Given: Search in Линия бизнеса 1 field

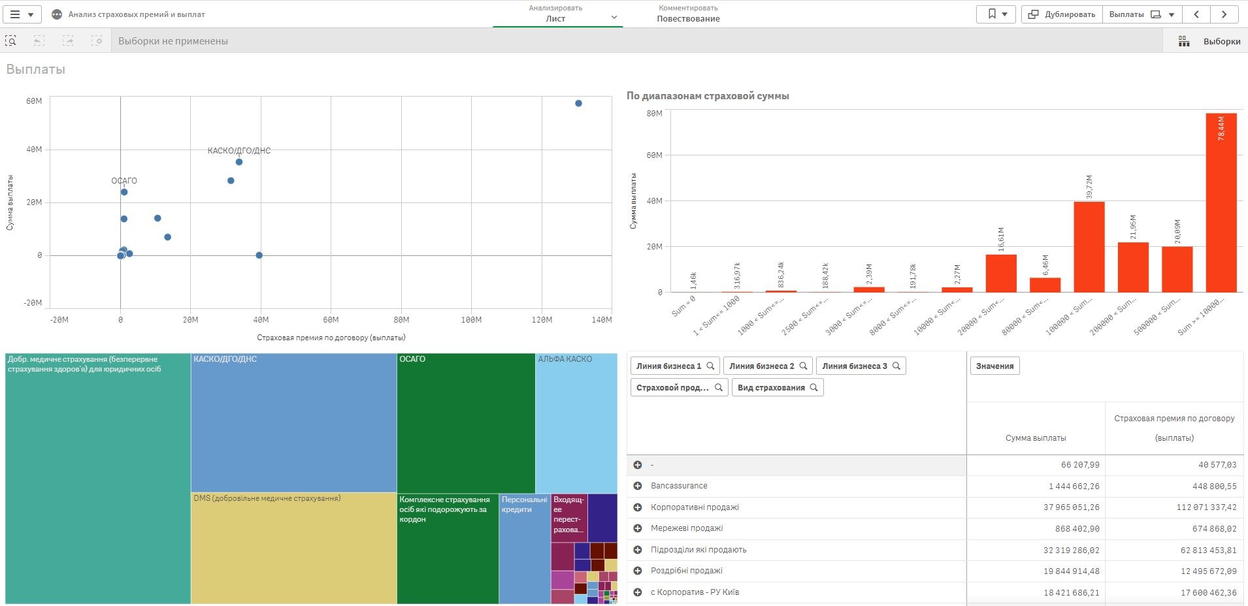Looking at the screenshot, I should [x=710, y=366].
